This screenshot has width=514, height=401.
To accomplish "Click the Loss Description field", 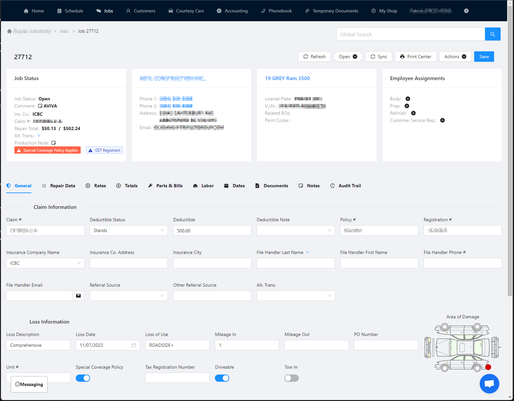I will [38, 345].
